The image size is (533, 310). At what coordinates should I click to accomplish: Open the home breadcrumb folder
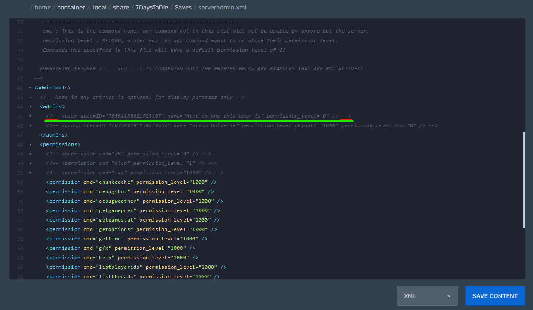pyautogui.click(x=43, y=7)
